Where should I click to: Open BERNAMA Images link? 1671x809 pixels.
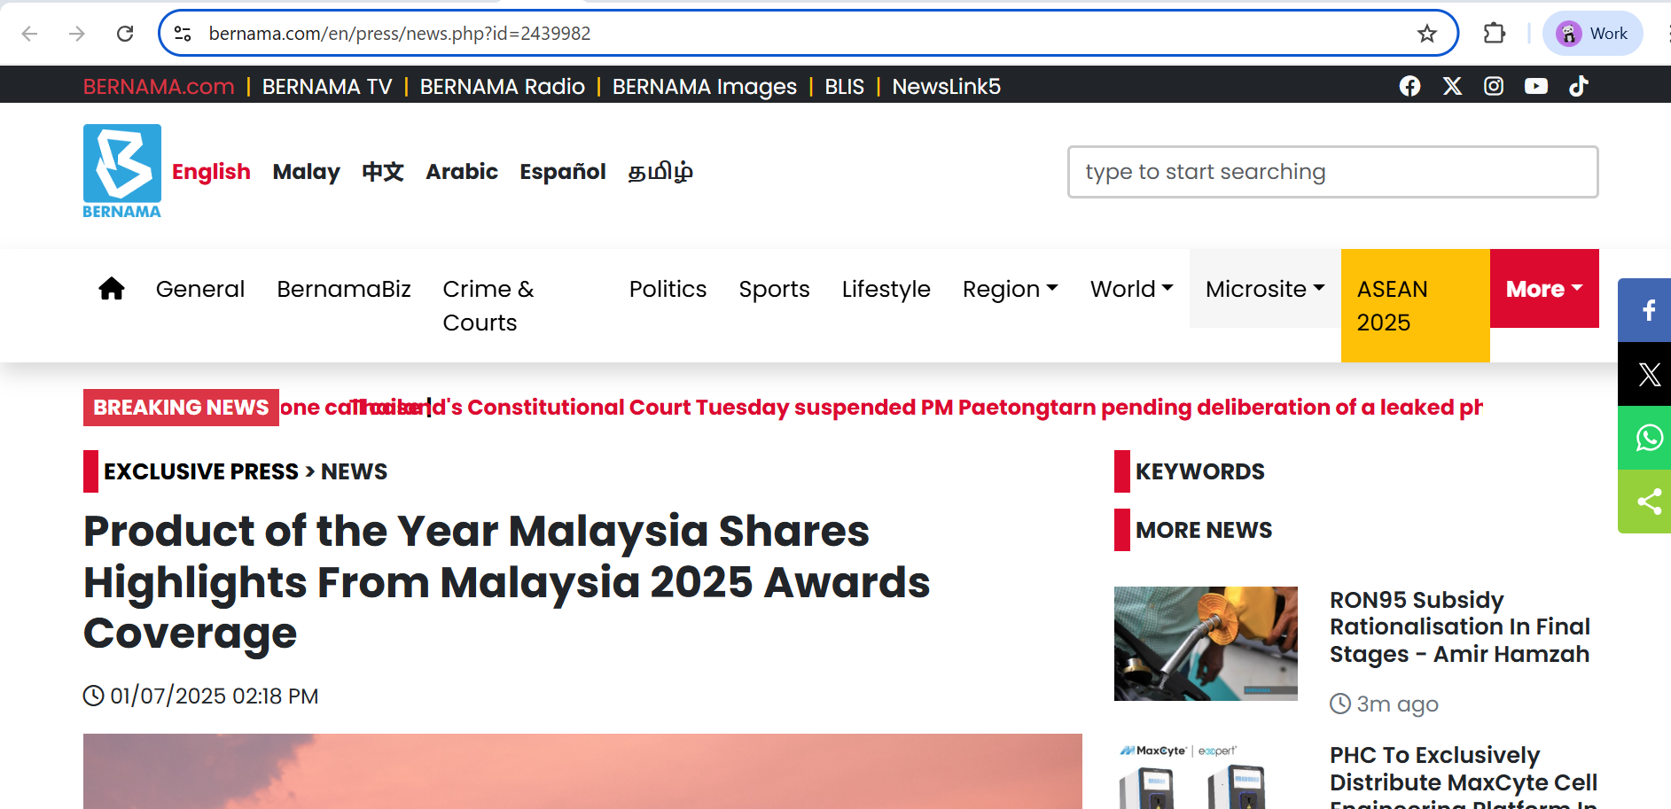pos(705,87)
